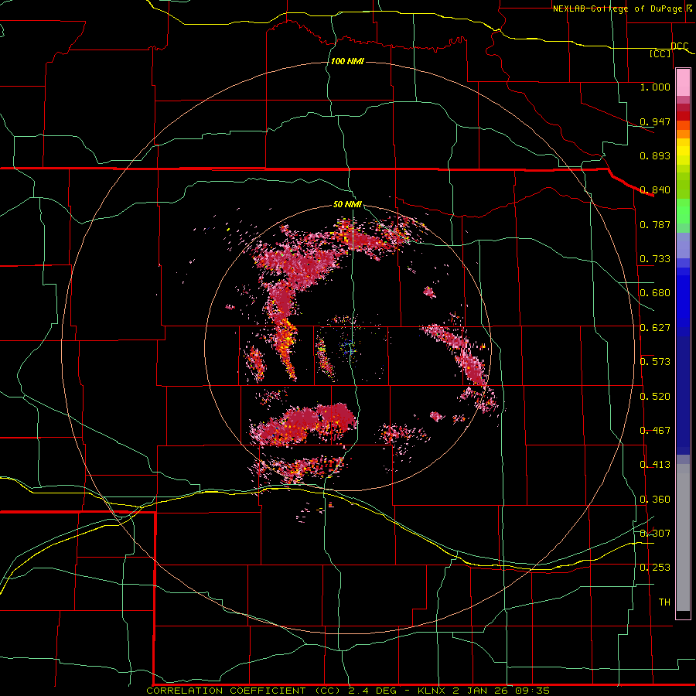Pick the lavender segment of the color bar
Screen dimensions: 696x696
tap(683, 245)
